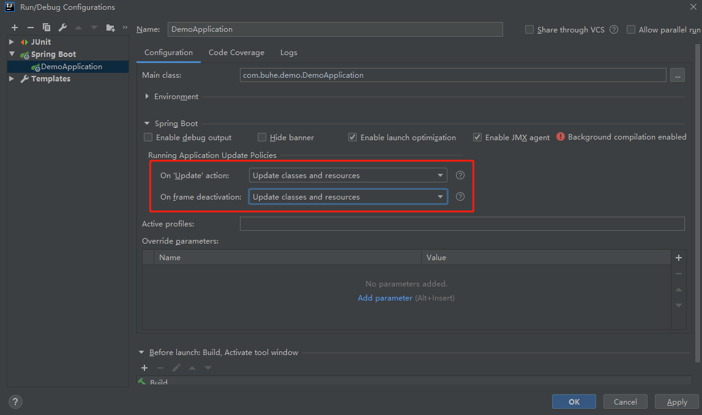Viewport: 702px width, 415px height.
Task: Click the JUnit label in tree
Action: click(x=41, y=42)
